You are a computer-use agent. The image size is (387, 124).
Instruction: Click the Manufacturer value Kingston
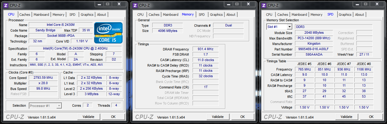tap(314, 44)
